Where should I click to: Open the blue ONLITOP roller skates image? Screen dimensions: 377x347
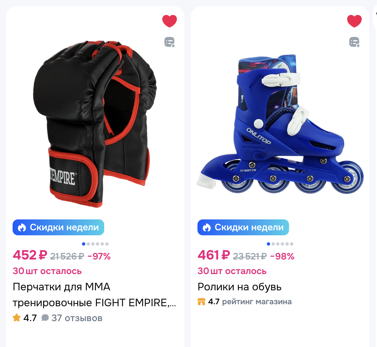point(280,124)
